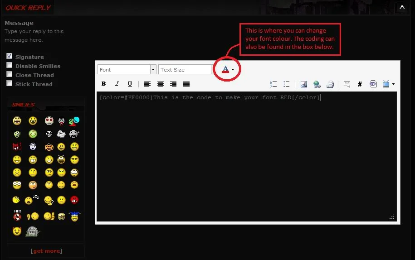Viewport: 415px width, 260px height.
Task: Click the Text Size combo box
Action: 185,69
